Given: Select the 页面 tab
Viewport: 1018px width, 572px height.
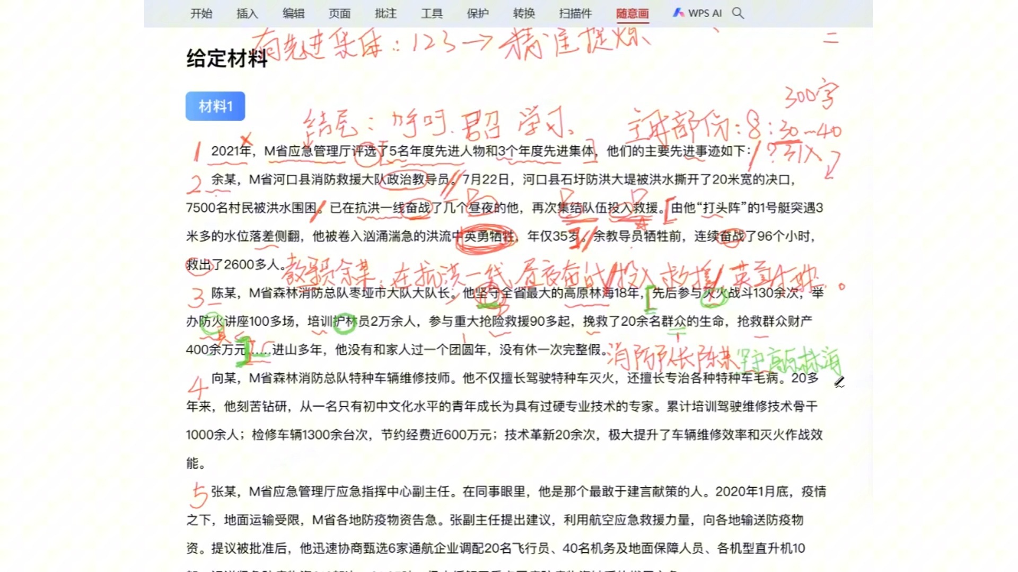Looking at the screenshot, I should point(339,13).
